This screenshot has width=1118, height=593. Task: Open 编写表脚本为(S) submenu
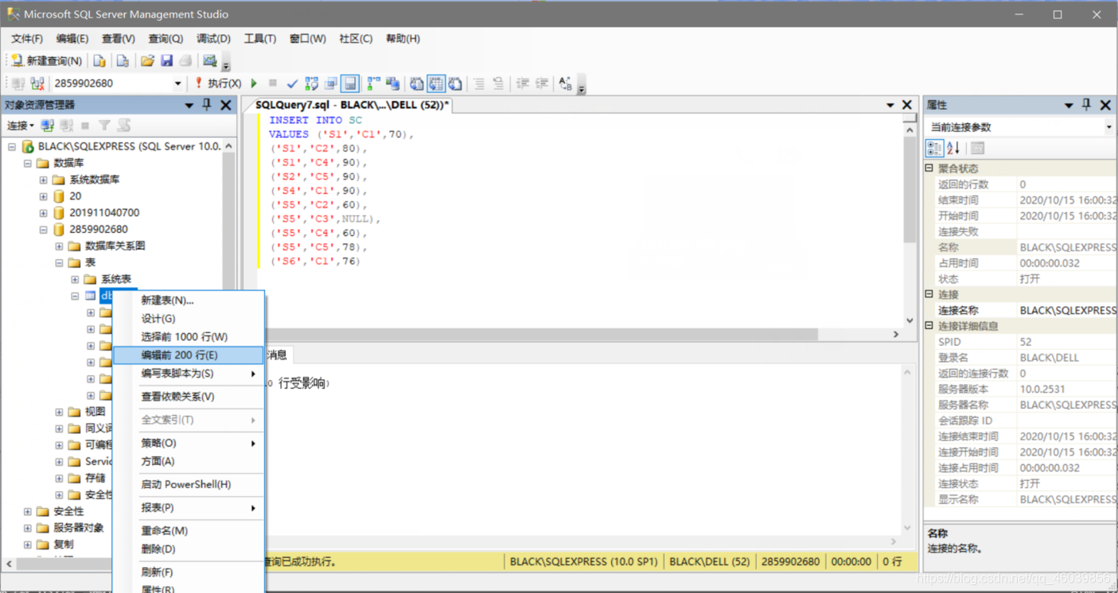click(189, 374)
